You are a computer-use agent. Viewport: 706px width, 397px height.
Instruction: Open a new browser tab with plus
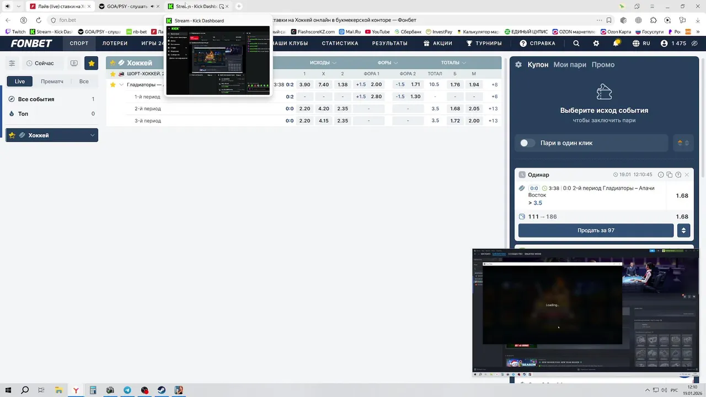(x=239, y=7)
